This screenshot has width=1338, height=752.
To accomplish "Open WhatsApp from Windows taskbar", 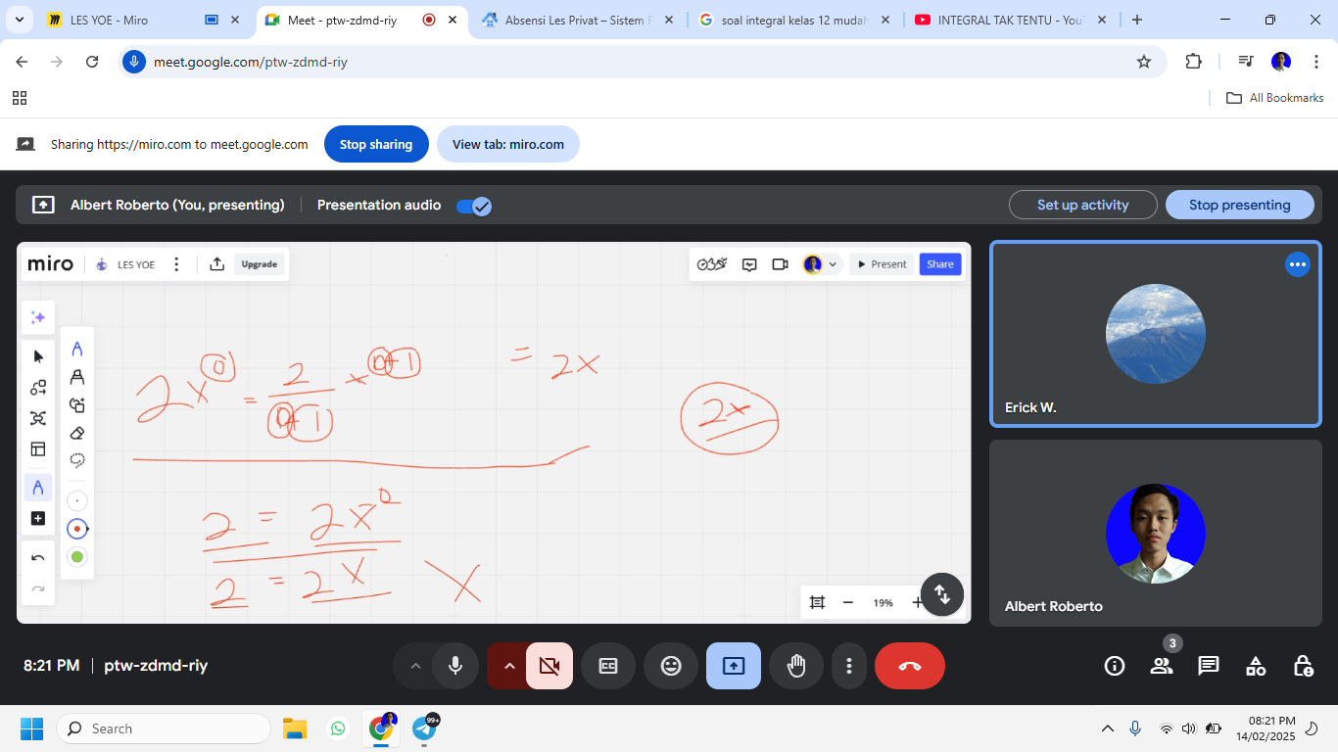I will click(338, 728).
